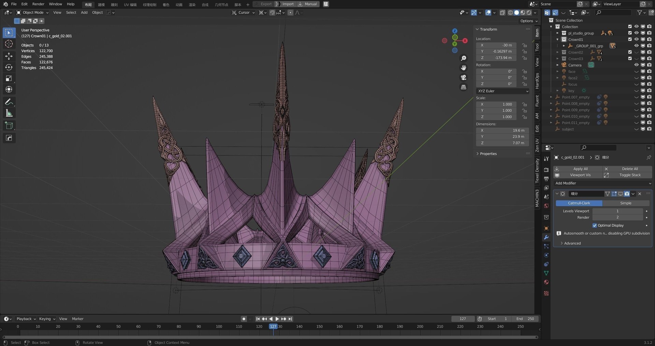The width and height of the screenshot is (655, 346).
Task: Uncheck Crown02 collection exclude checkbox
Action: coord(630,52)
